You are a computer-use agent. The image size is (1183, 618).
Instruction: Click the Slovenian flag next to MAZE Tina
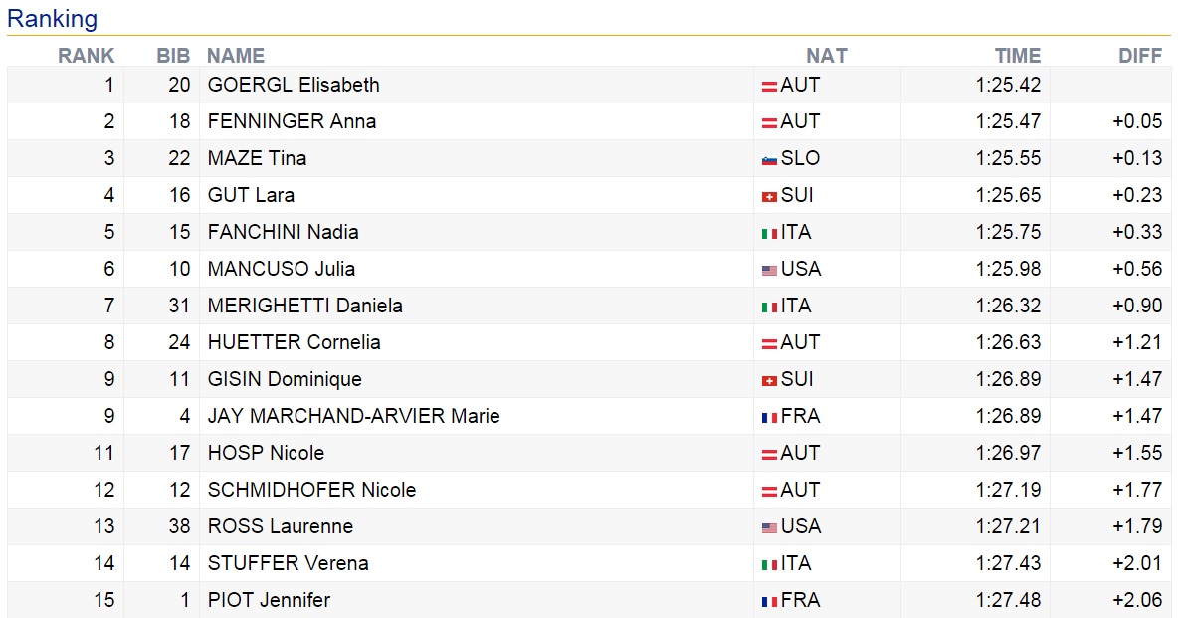pos(768,159)
